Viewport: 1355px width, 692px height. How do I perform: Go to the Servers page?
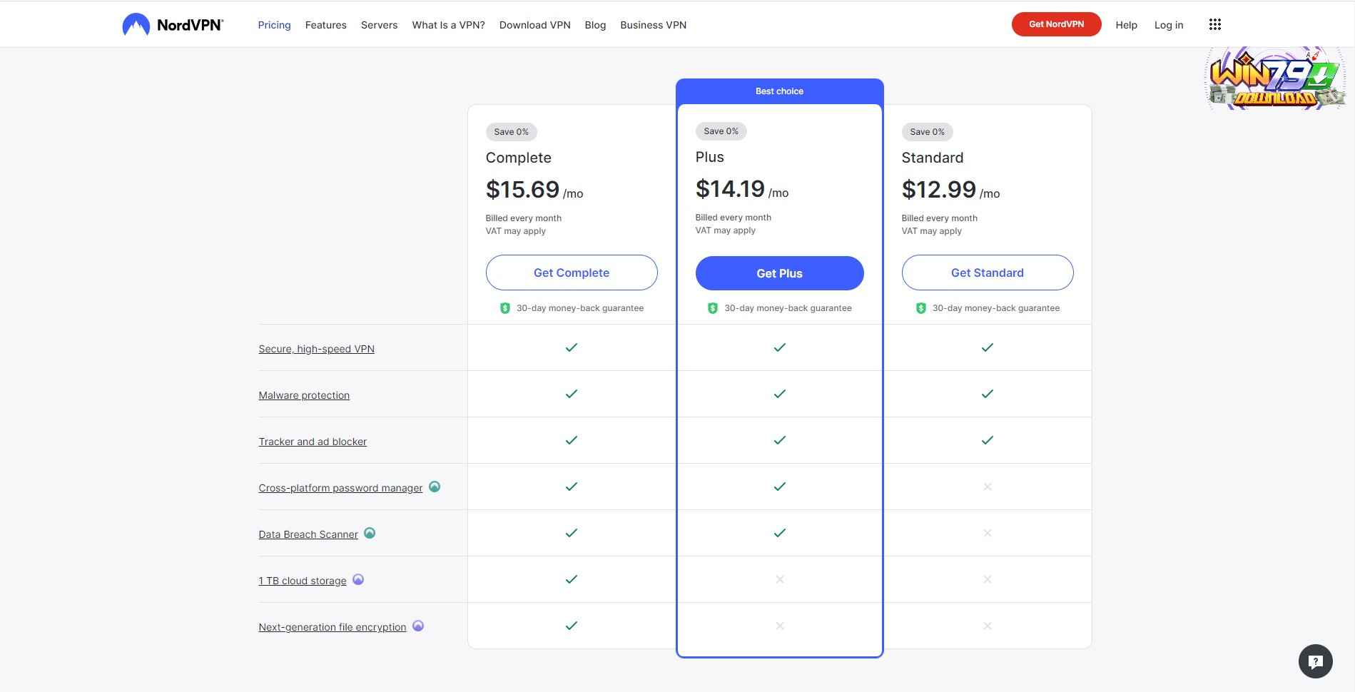click(379, 25)
